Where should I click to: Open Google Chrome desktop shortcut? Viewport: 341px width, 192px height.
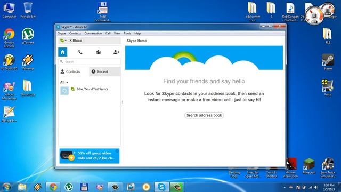9,38
